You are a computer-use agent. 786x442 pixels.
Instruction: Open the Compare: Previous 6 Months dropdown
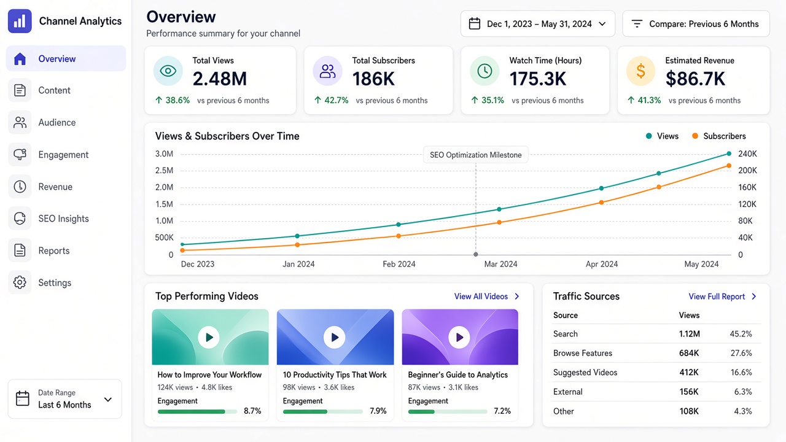tap(696, 24)
